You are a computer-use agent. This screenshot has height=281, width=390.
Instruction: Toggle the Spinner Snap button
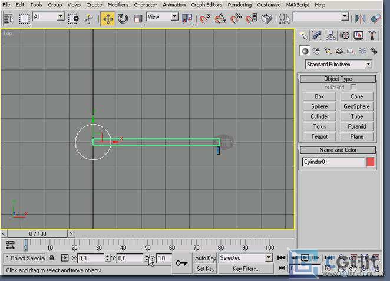[251, 19]
